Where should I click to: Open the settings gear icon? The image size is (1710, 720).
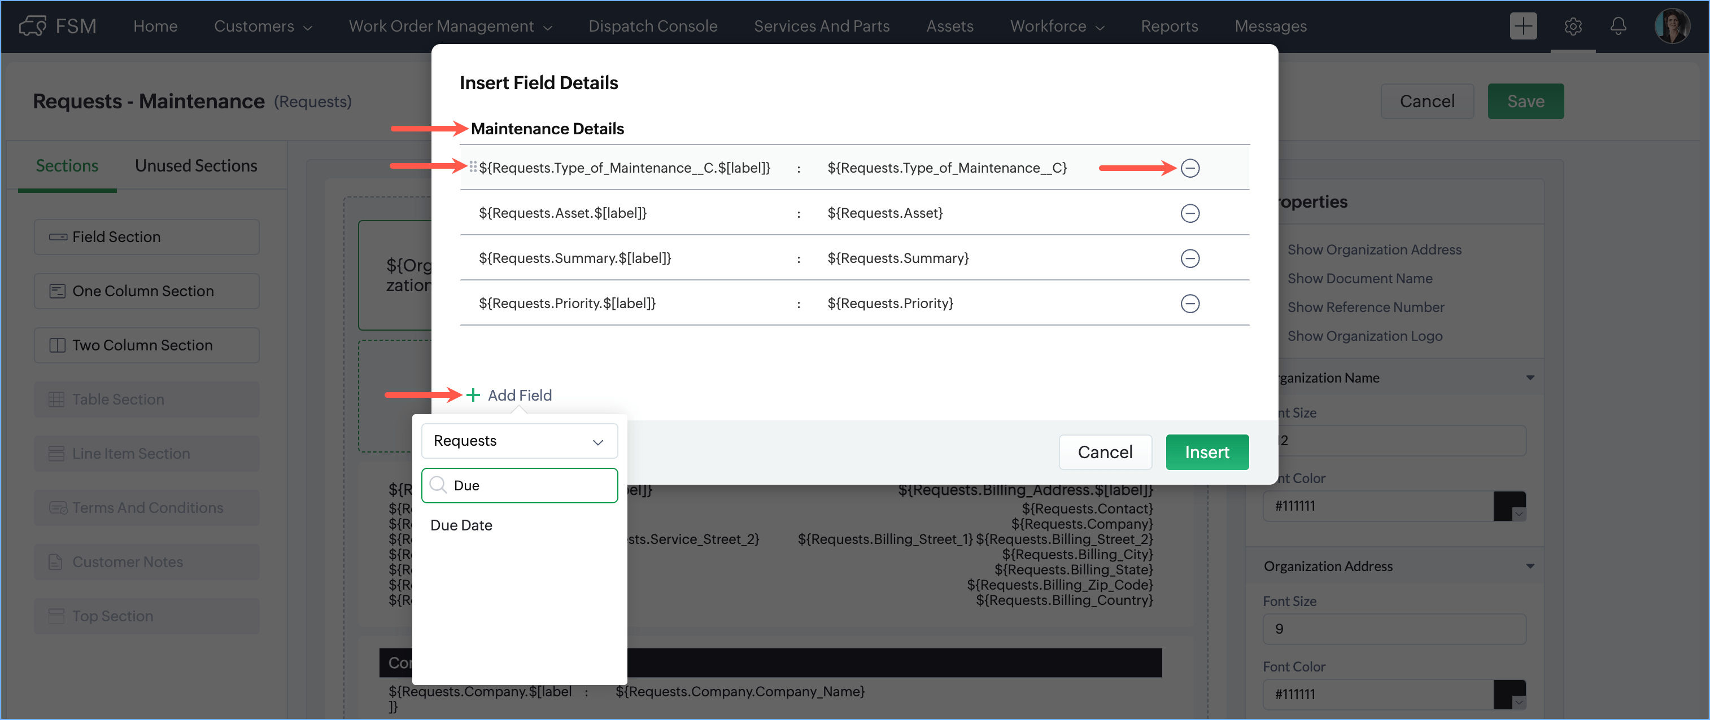click(1573, 27)
